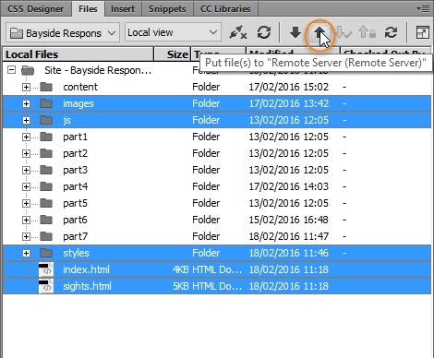Switch to the Insert tab
Viewport: 434px width, 358px height.
pos(123,8)
